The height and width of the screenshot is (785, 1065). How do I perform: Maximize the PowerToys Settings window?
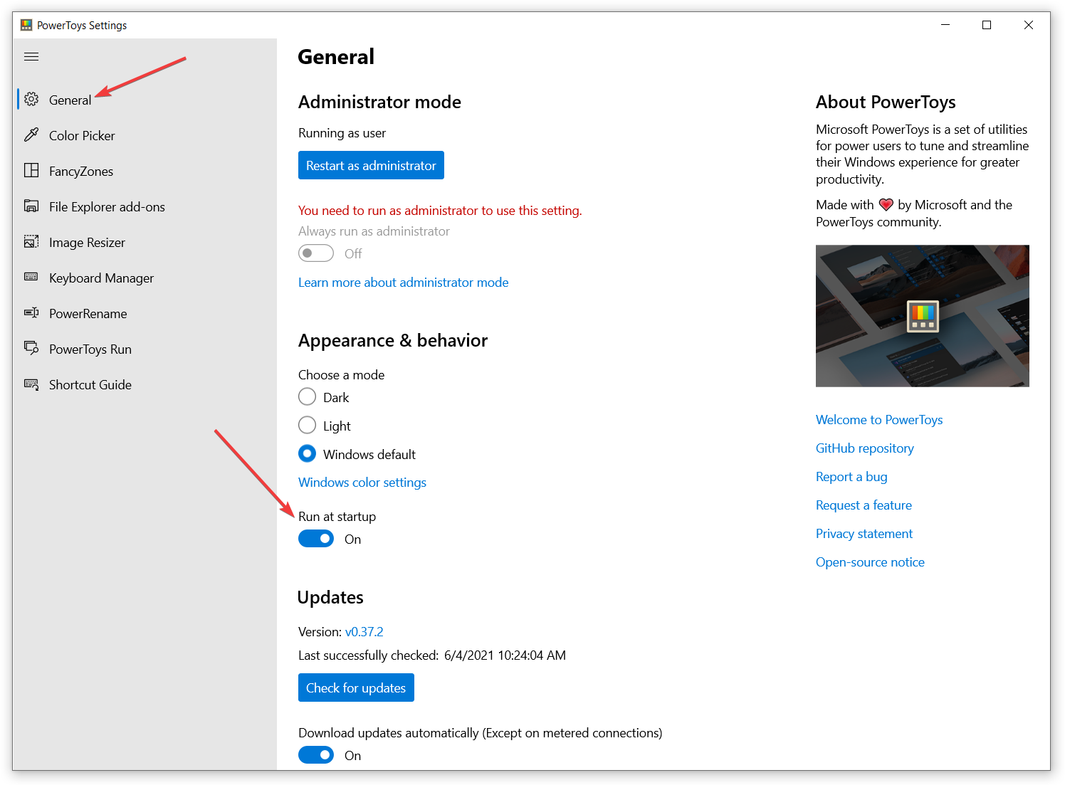pyautogui.click(x=987, y=25)
